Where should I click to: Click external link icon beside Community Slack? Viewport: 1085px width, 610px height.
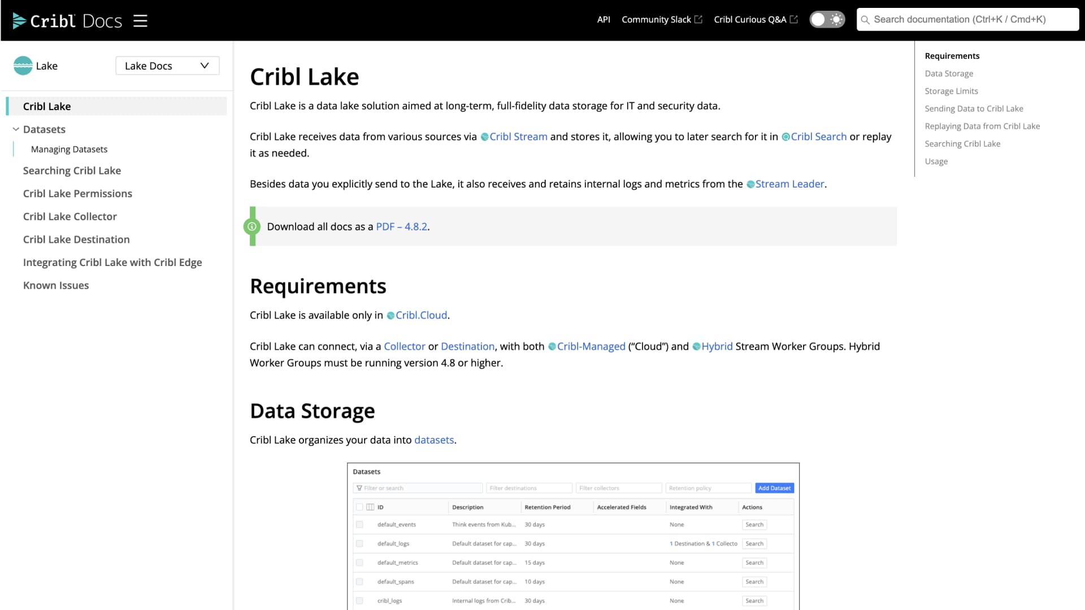coord(698,19)
